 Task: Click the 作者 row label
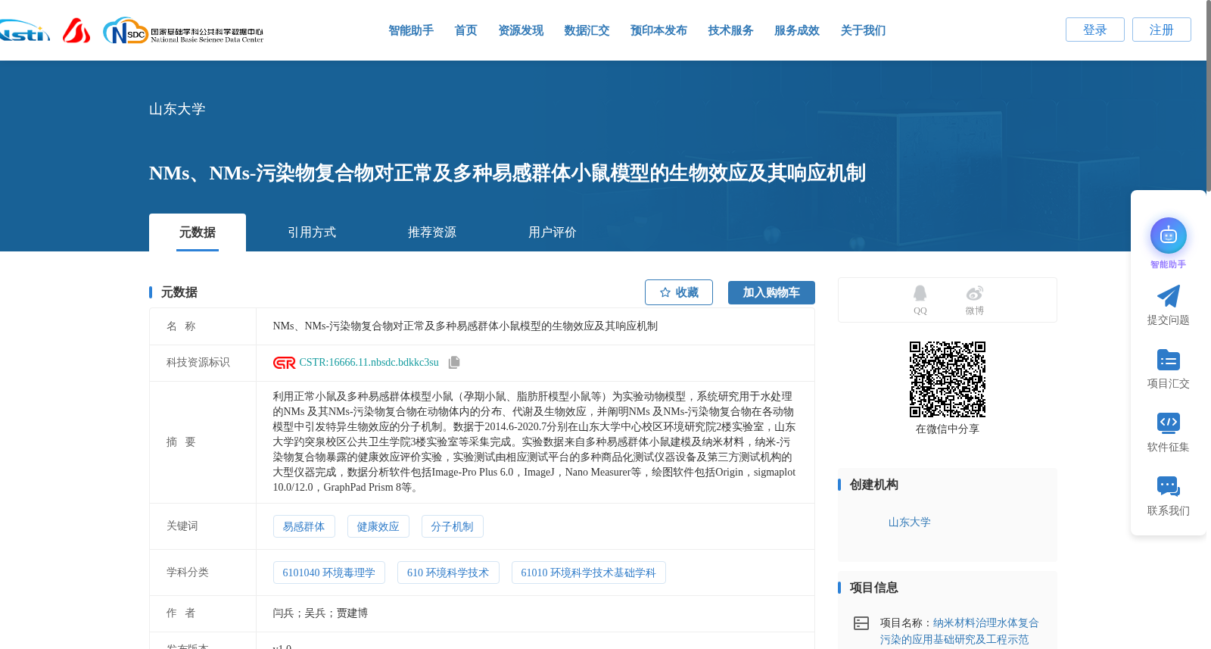coord(181,613)
